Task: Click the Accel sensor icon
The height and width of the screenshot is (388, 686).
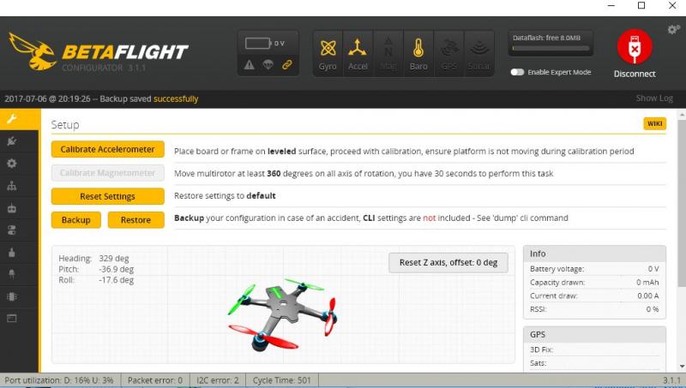Action: (x=358, y=54)
